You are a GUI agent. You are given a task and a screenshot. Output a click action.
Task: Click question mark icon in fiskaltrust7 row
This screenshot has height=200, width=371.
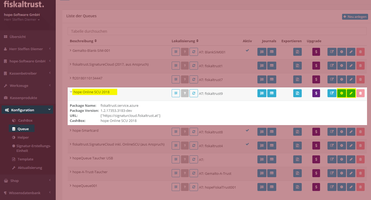[185, 79]
